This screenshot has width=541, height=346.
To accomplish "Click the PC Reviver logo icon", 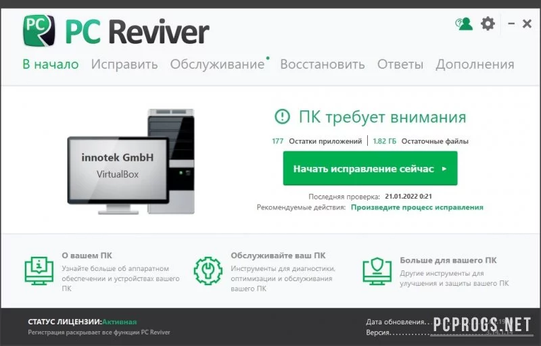I will 39,30.
